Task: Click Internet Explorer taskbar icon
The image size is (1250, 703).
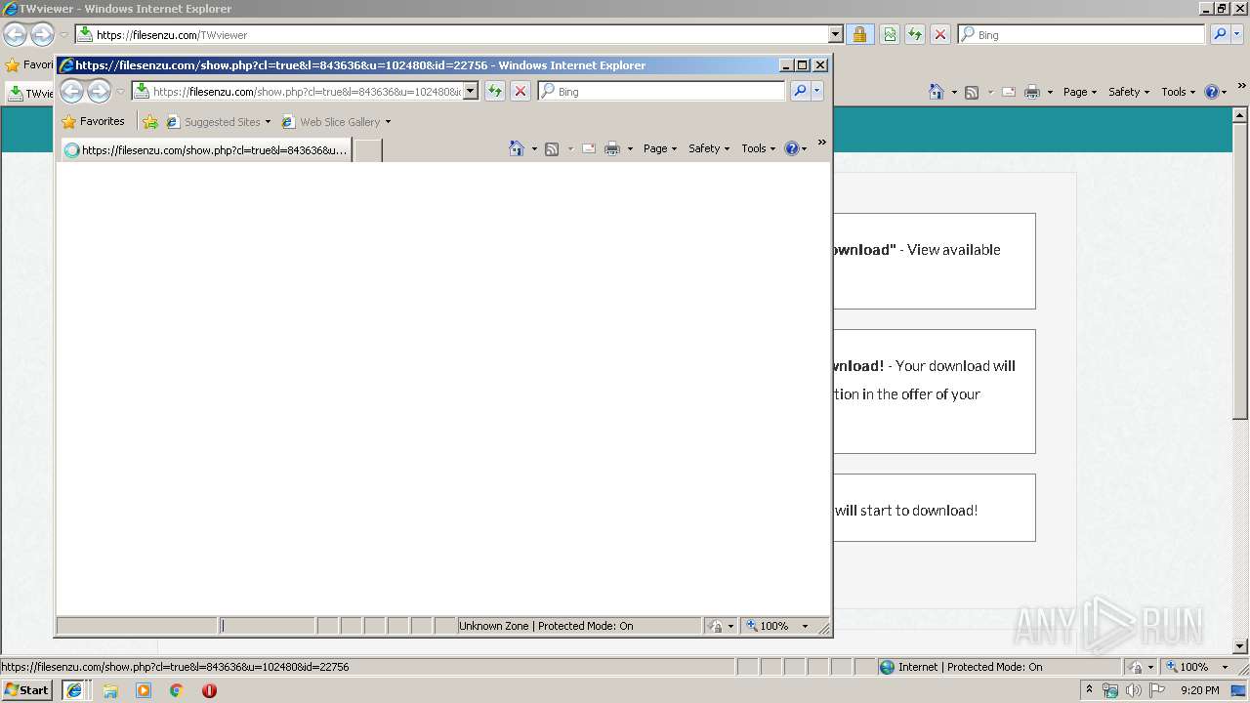Action: (x=73, y=690)
